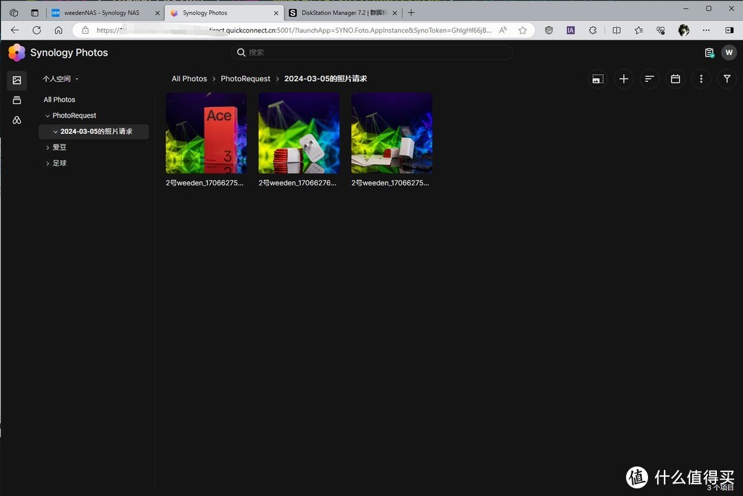Open the browser profile avatar
This screenshot has height=496, width=743.
click(683, 30)
